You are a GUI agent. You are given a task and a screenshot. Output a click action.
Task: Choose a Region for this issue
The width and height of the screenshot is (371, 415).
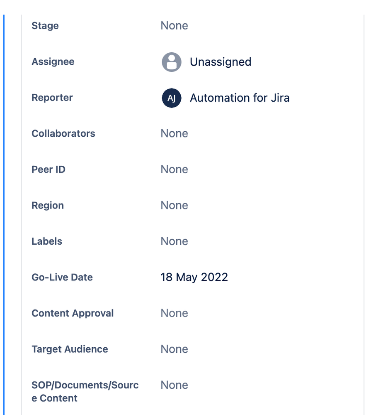point(174,205)
